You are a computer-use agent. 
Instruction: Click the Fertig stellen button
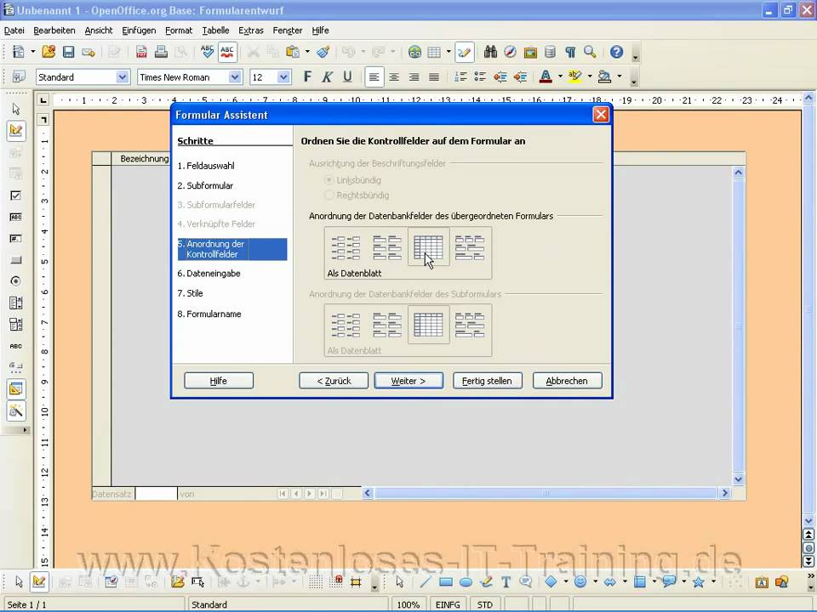click(x=487, y=381)
